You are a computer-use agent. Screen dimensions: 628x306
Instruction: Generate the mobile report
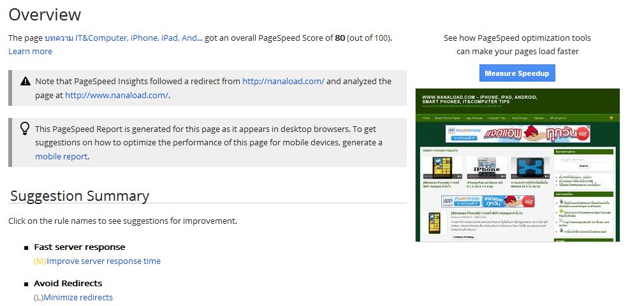[61, 157]
